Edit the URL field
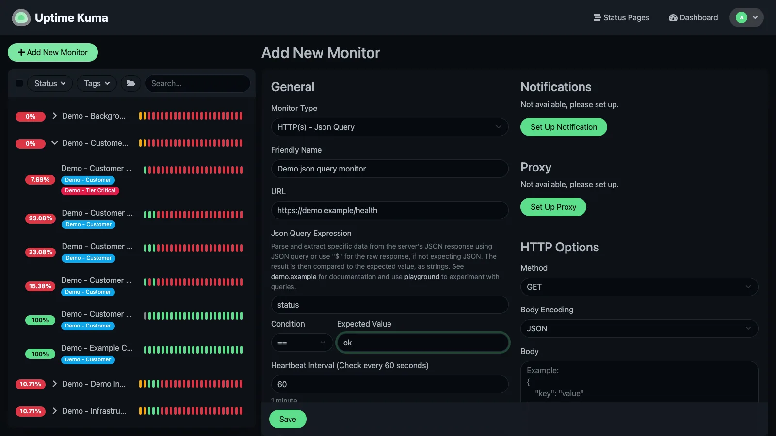 [x=389, y=210]
